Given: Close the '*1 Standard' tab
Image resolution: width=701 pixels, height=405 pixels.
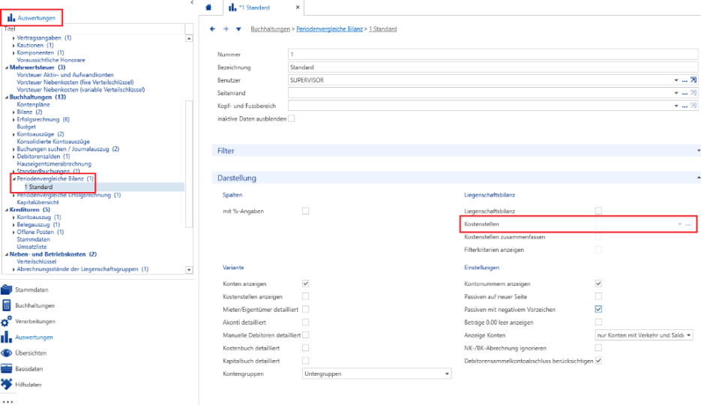Looking at the screenshot, I should (x=298, y=7).
